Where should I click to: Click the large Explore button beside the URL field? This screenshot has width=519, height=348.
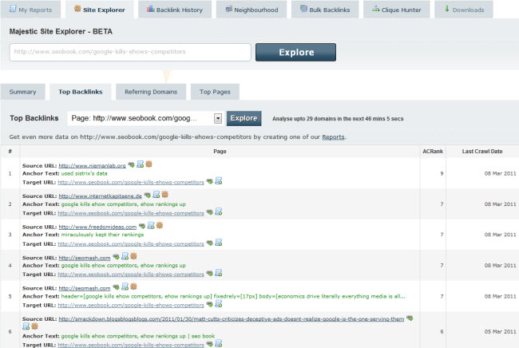(x=296, y=52)
